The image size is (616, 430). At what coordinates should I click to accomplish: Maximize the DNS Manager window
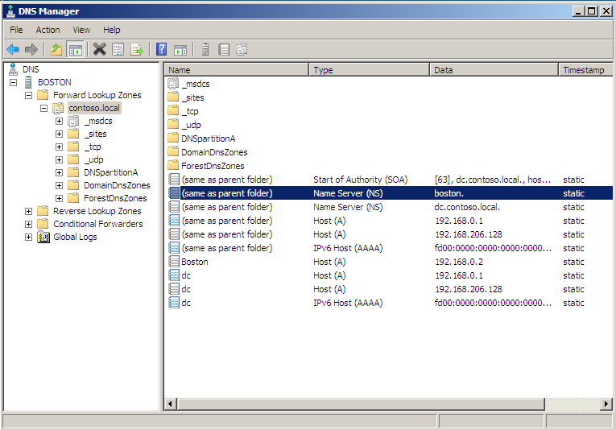(591, 11)
